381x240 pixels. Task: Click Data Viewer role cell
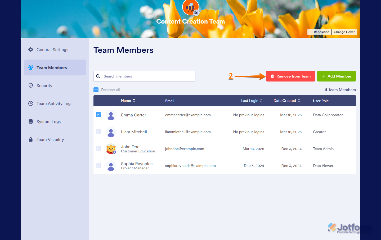click(x=323, y=166)
